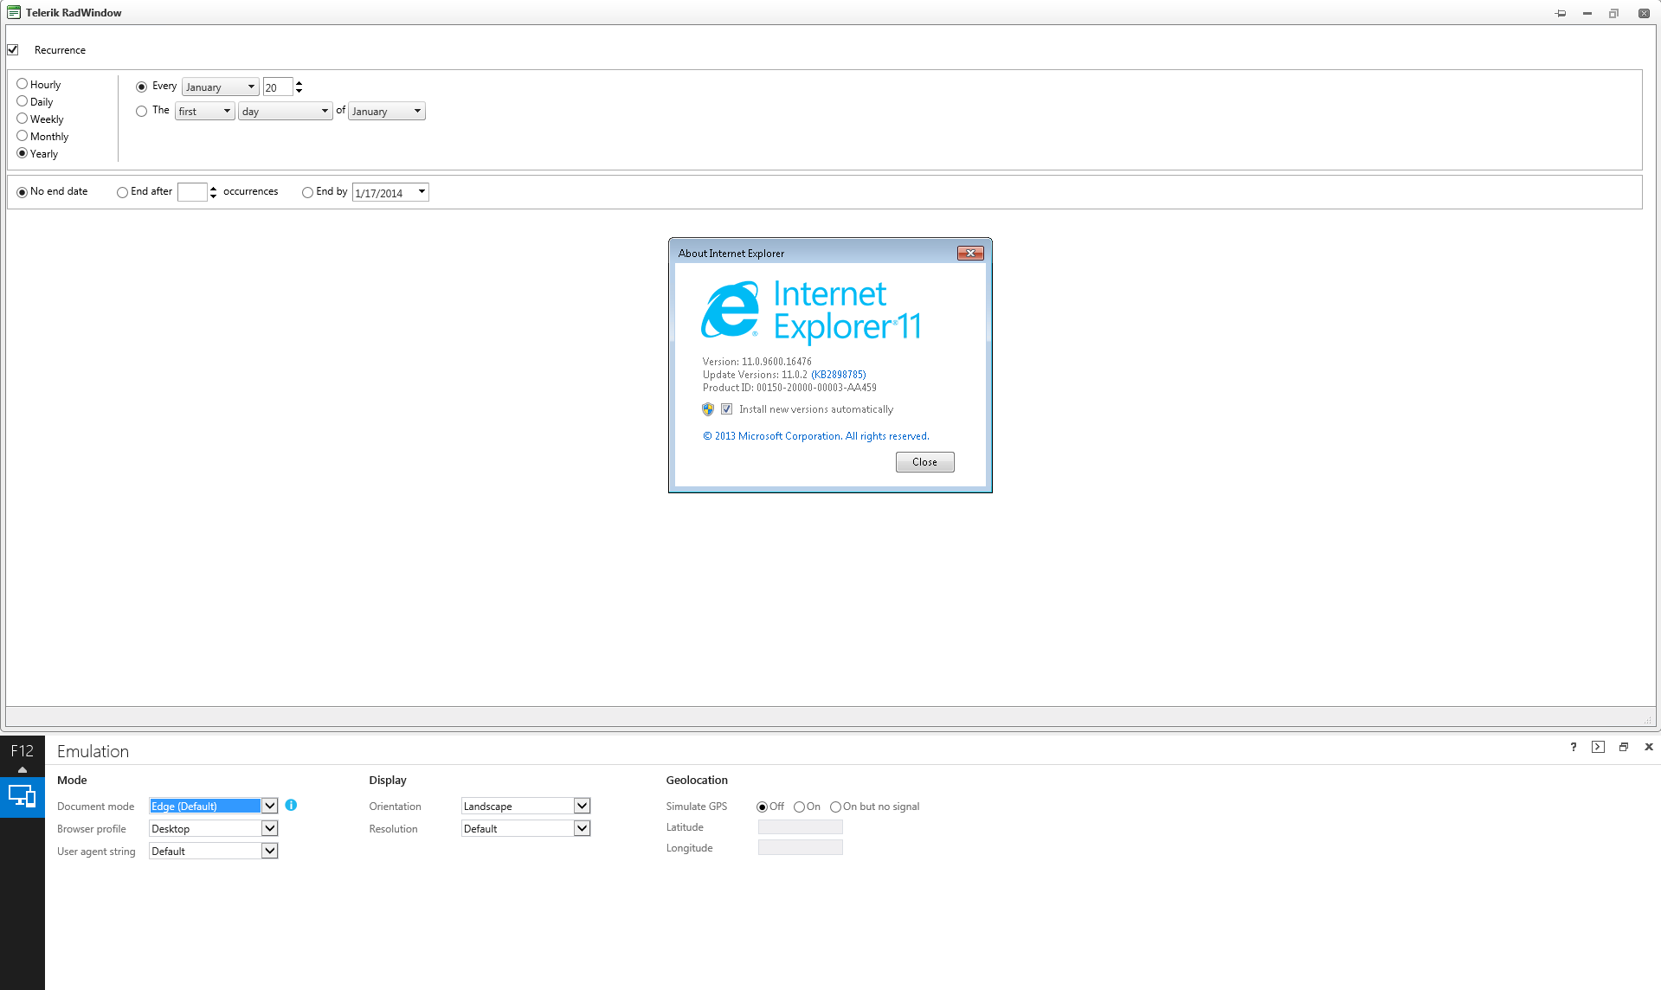Click the F12 label in developer tools
The image size is (1661, 990).
(x=23, y=750)
